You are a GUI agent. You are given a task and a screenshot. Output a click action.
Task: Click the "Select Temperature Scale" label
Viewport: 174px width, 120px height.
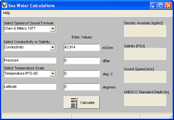24,68
